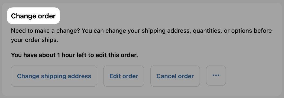284x98 pixels.
Task: Choose the Cancel order button
Action: click(x=175, y=76)
